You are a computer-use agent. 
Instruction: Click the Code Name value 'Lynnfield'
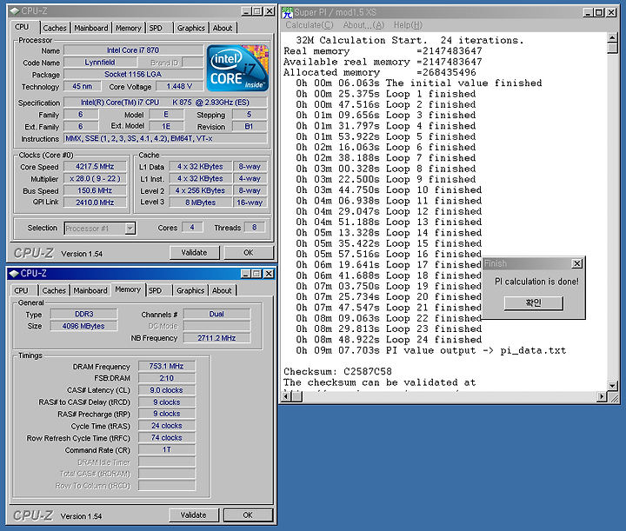point(100,63)
